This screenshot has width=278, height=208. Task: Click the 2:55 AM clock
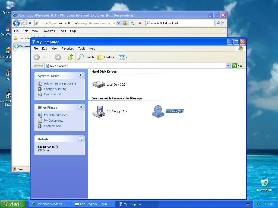pos(268,204)
